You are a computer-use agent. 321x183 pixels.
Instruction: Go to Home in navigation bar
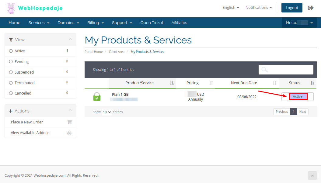[x=15, y=23]
